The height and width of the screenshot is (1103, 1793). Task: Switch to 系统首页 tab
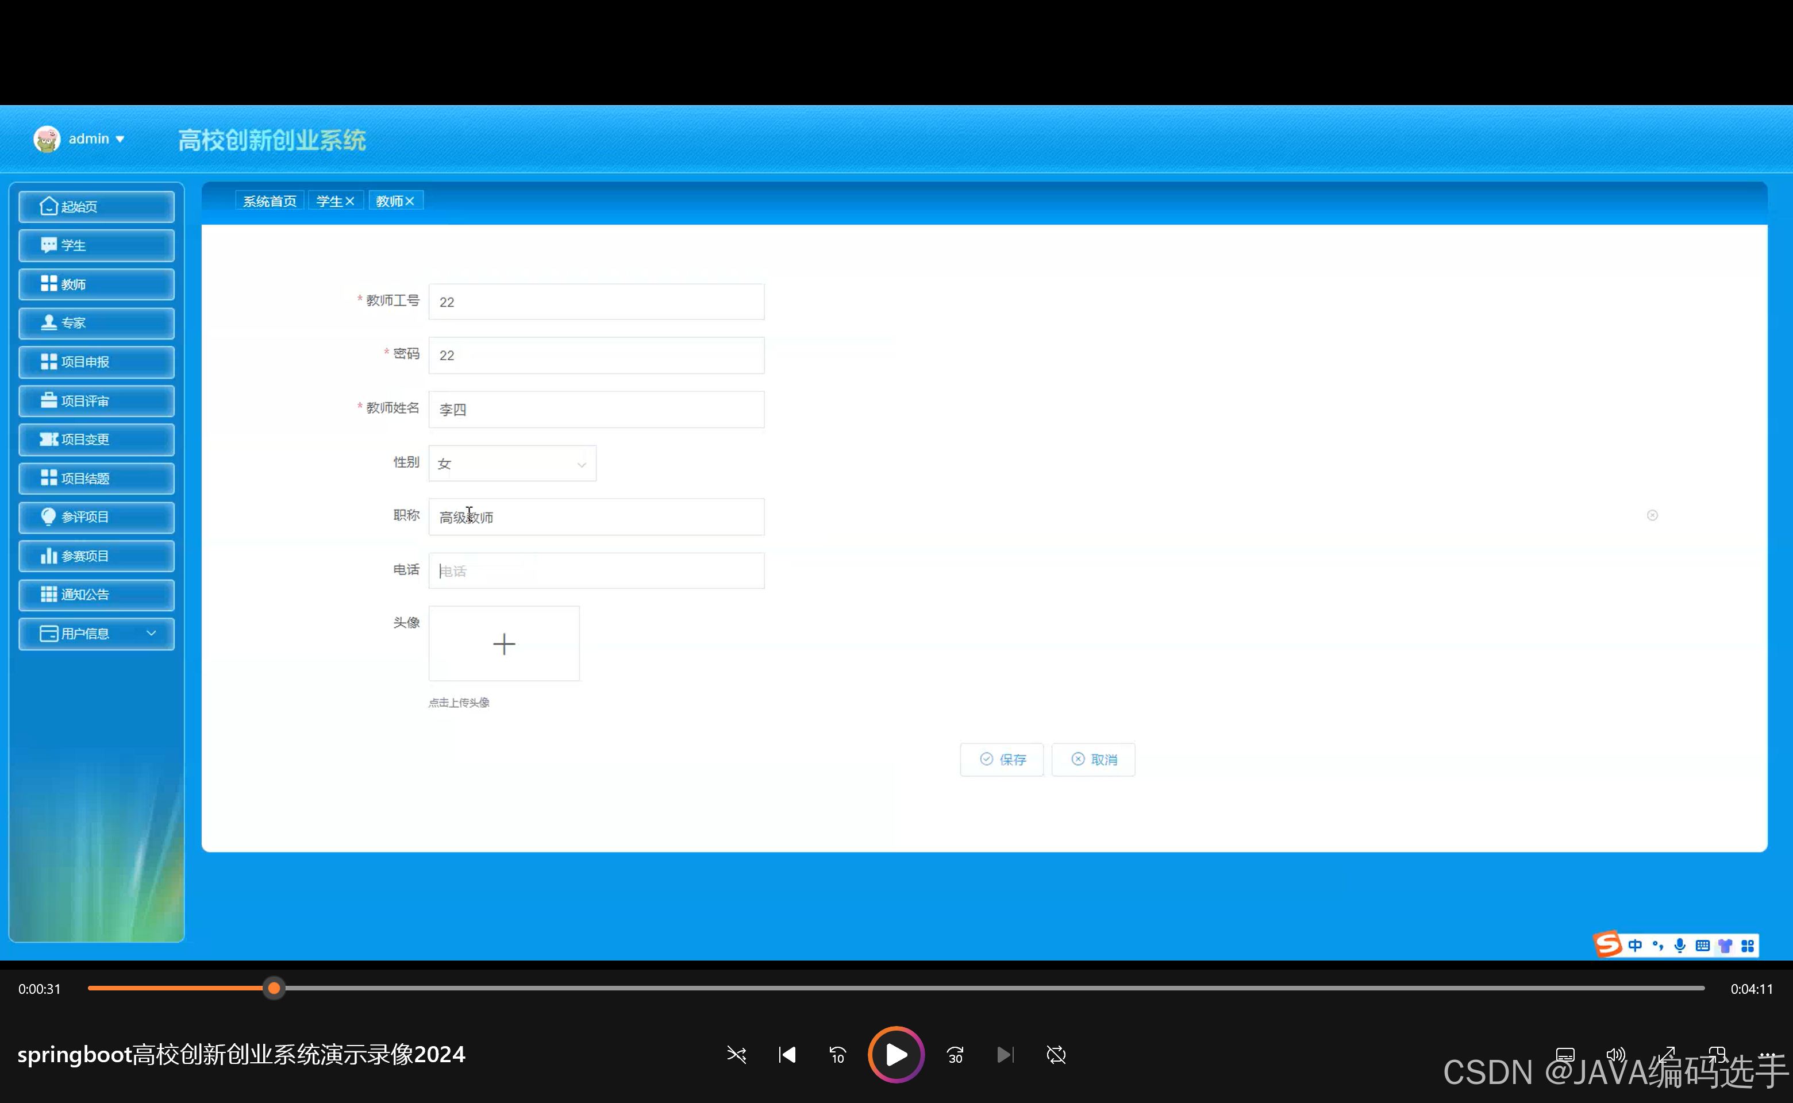pyautogui.click(x=270, y=201)
